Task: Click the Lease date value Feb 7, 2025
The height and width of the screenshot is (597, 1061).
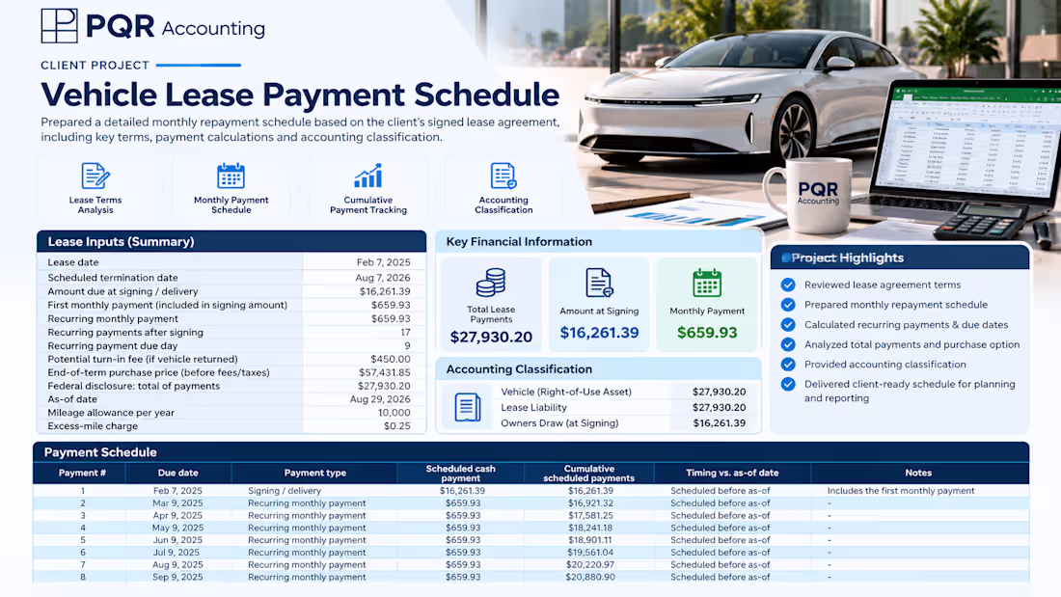Action: [384, 262]
